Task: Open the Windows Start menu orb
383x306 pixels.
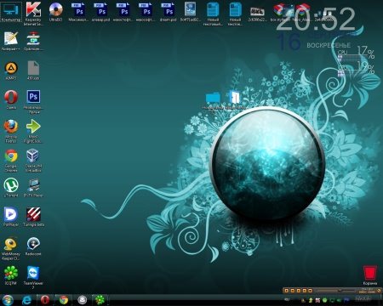Action: coord(7,300)
